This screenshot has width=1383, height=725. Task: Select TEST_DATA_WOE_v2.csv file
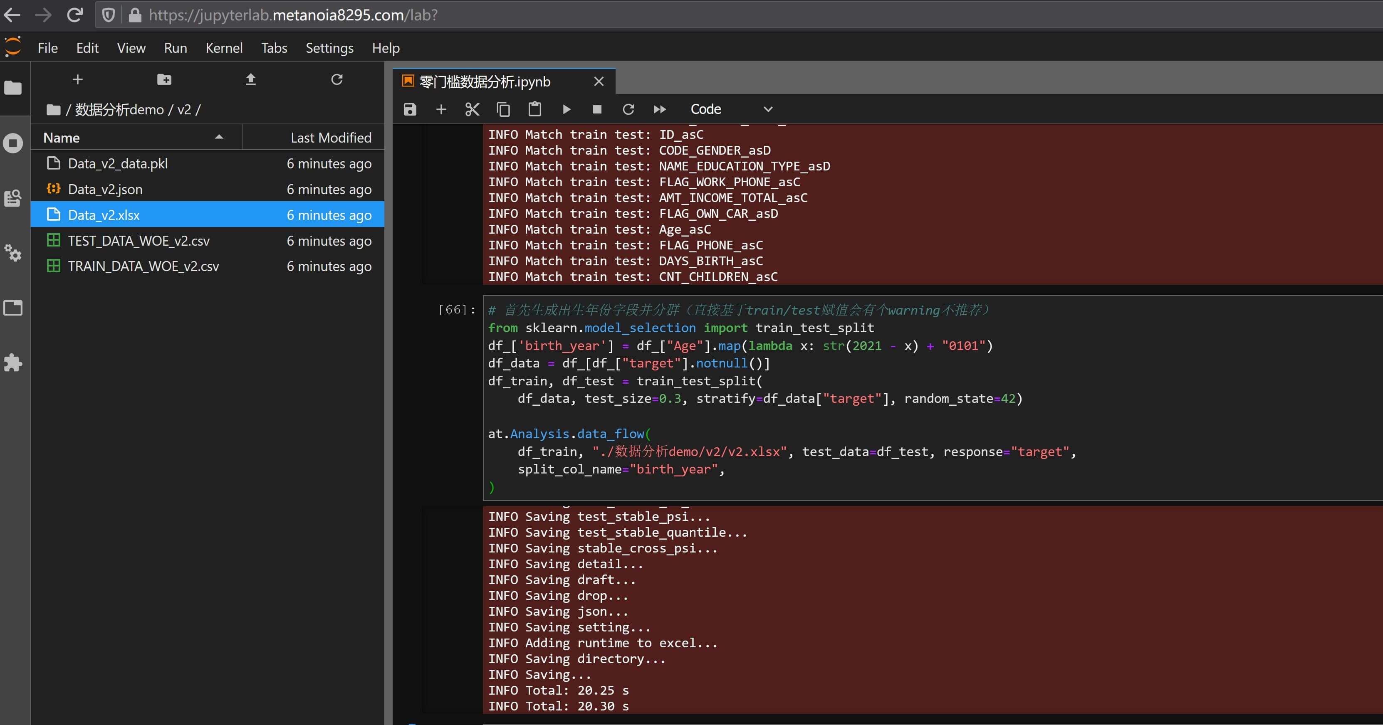[x=139, y=241]
